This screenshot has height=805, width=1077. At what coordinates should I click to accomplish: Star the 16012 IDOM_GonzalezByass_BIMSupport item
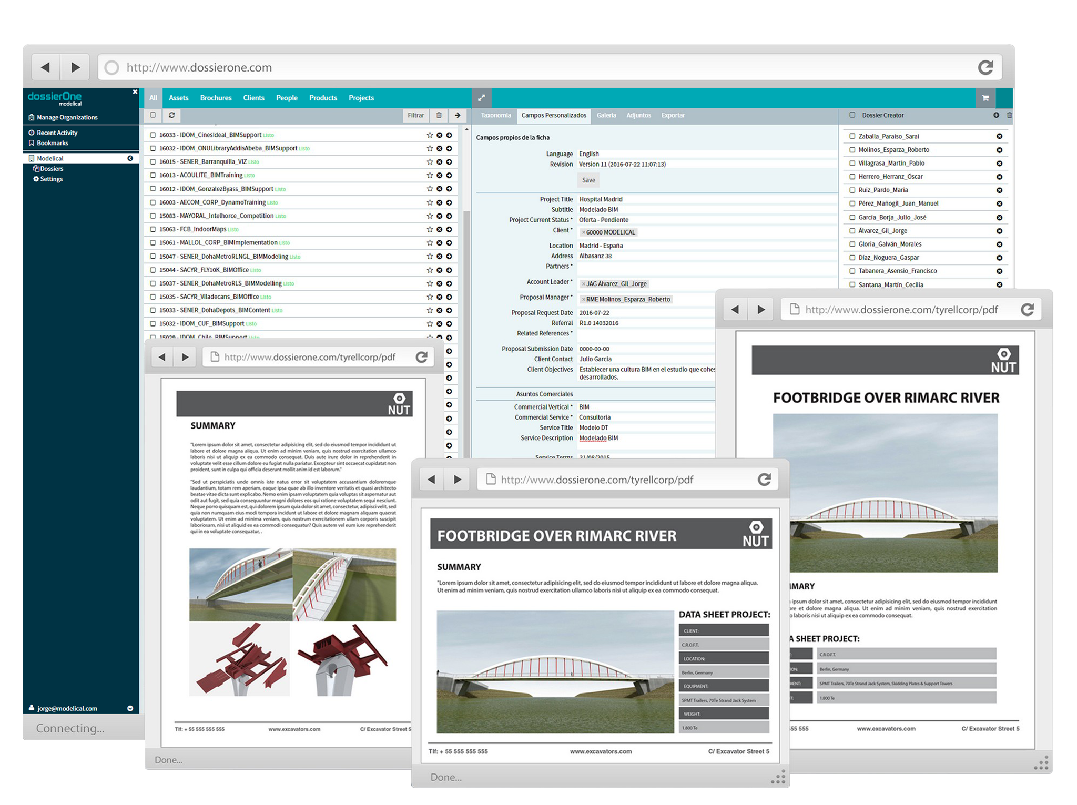(x=430, y=189)
